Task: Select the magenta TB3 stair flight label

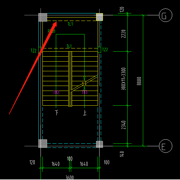Action: point(85,92)
